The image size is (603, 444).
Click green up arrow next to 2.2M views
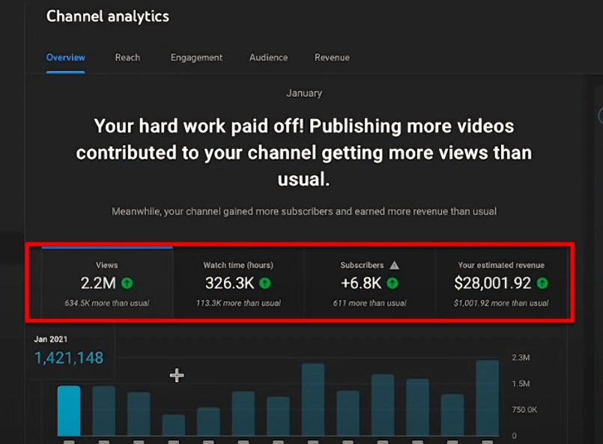coord(127,283)
